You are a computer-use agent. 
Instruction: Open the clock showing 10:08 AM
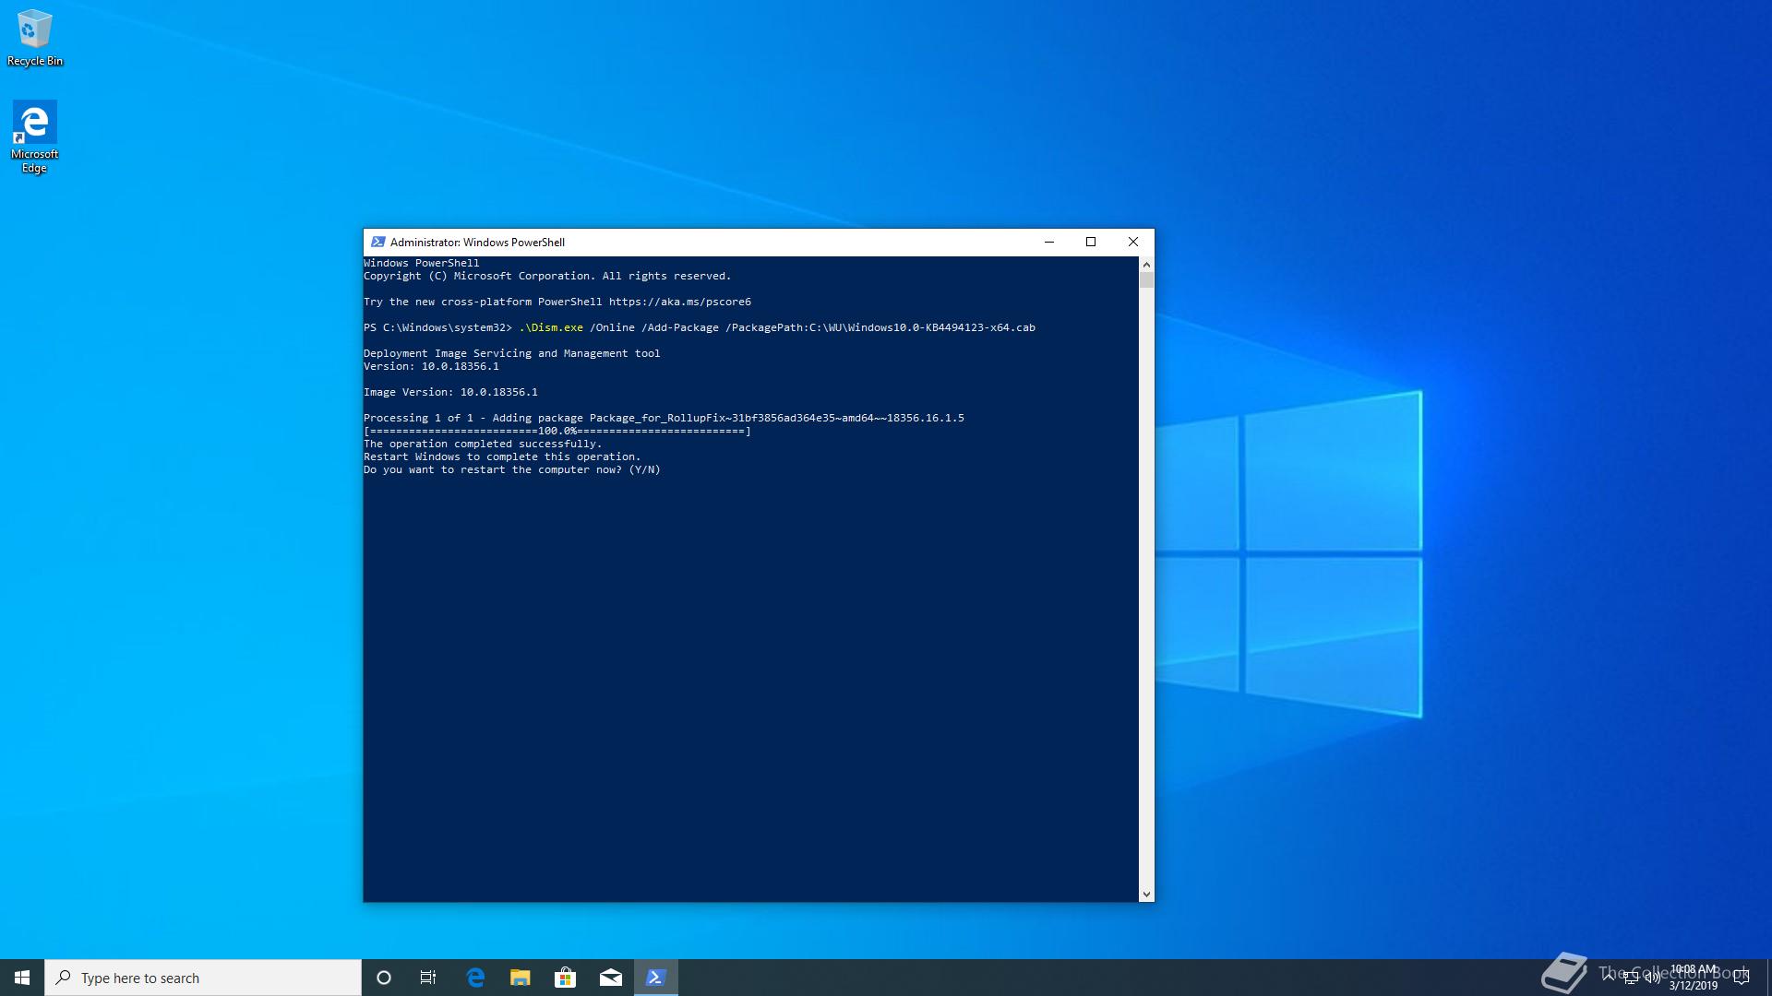pyautogui.click(x=1694, y=978)
